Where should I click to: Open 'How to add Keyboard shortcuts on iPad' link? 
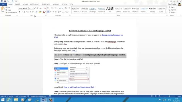pyautogui.click(x=79, y=87)
